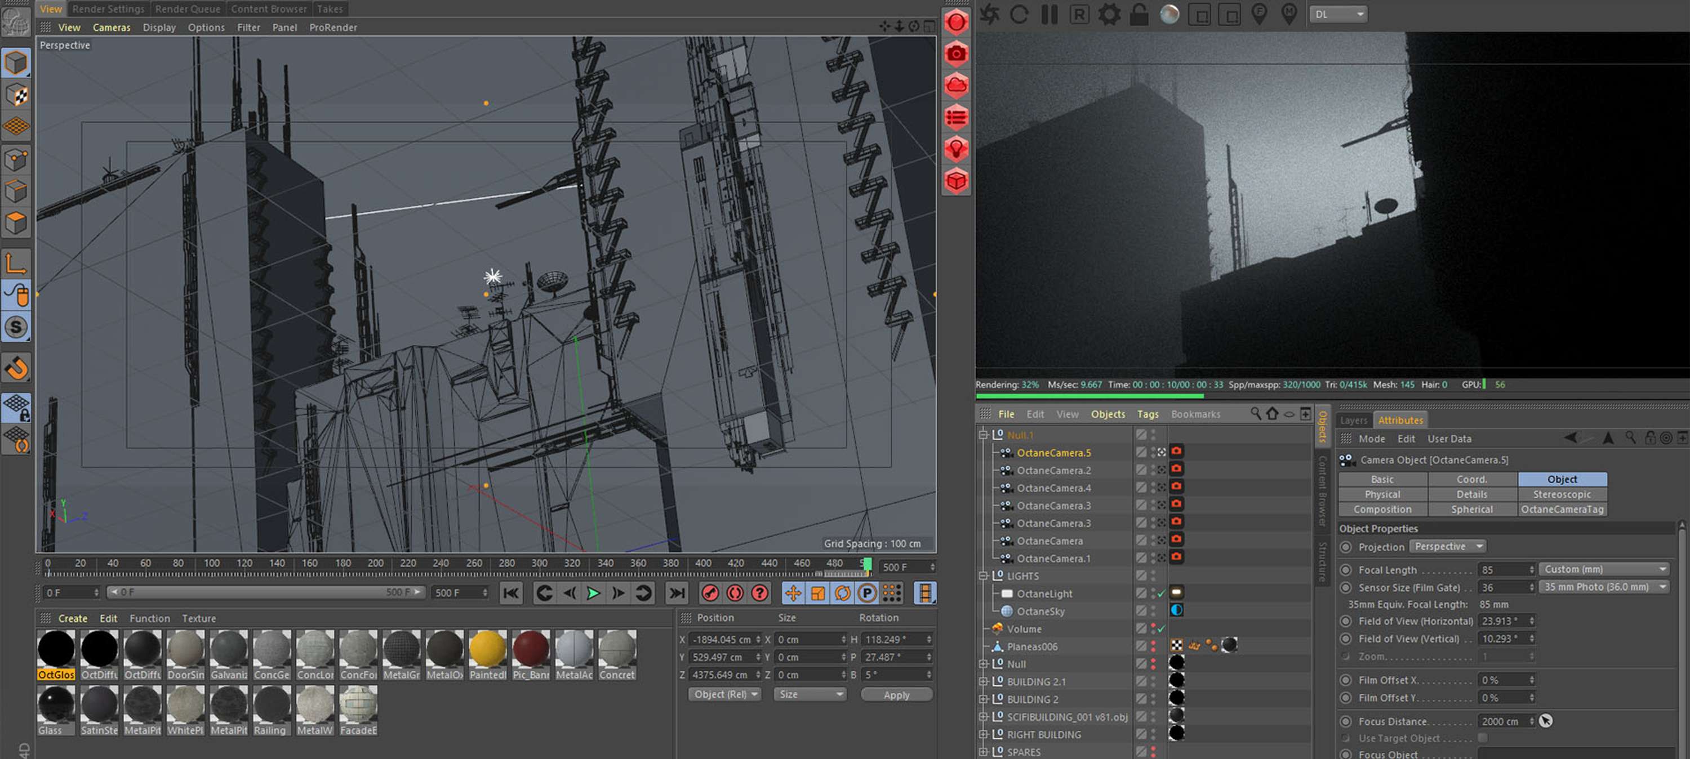Open the OctaneCameraTag properties button
The width and height of the screenshot is (1690, 759).
1562,510
